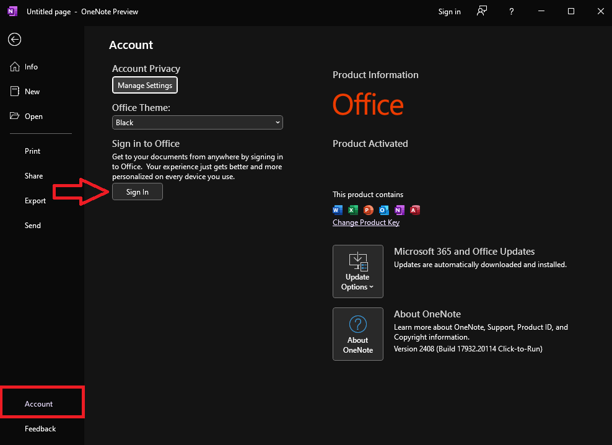
Task: Open the Share section
Action: (x=42, y=176)
